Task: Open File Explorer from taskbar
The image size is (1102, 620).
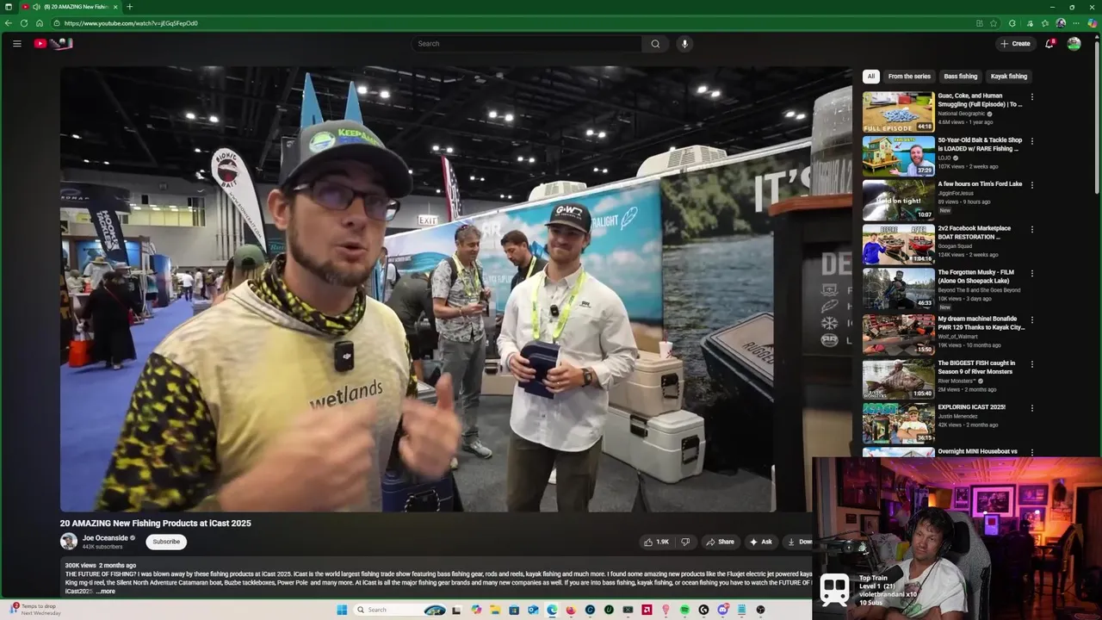Action: (x=495, y=610)
